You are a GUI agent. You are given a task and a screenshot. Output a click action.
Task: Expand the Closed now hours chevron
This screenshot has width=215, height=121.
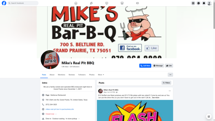point(56,114)
